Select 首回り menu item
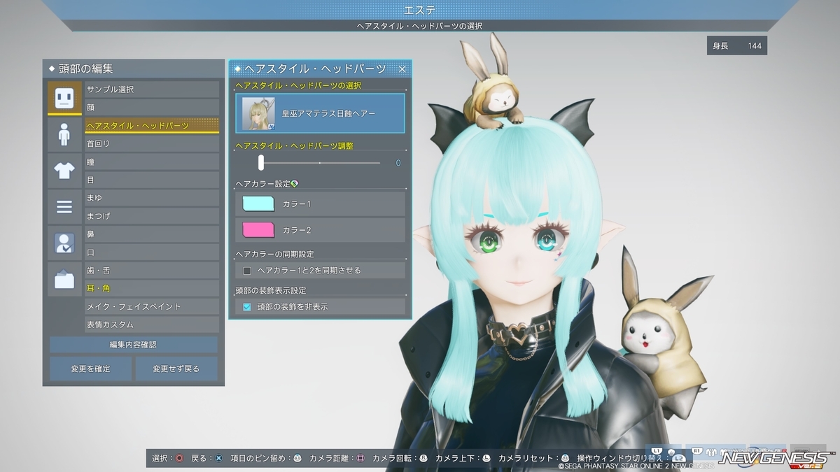The height and width of the screenshot is (472, 840). (x=152, y=143)
